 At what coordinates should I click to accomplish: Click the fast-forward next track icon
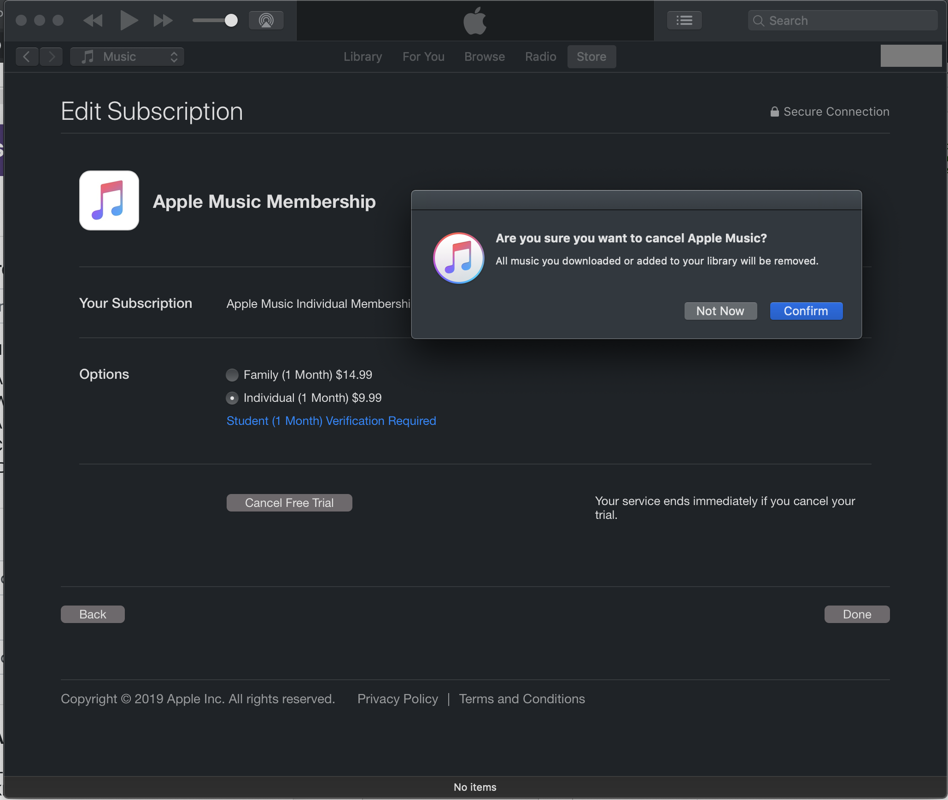click(x=163, y=21)
